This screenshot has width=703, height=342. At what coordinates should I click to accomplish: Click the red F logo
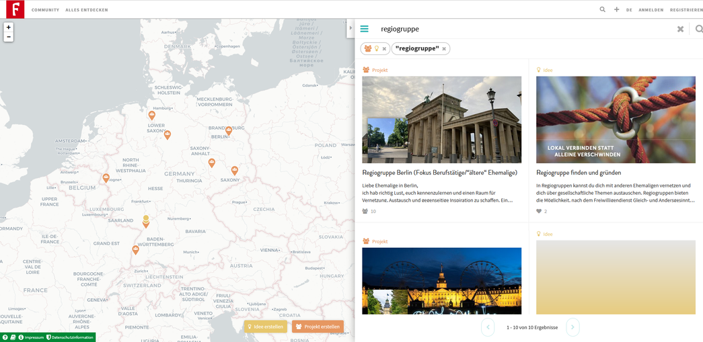[15, 9]
